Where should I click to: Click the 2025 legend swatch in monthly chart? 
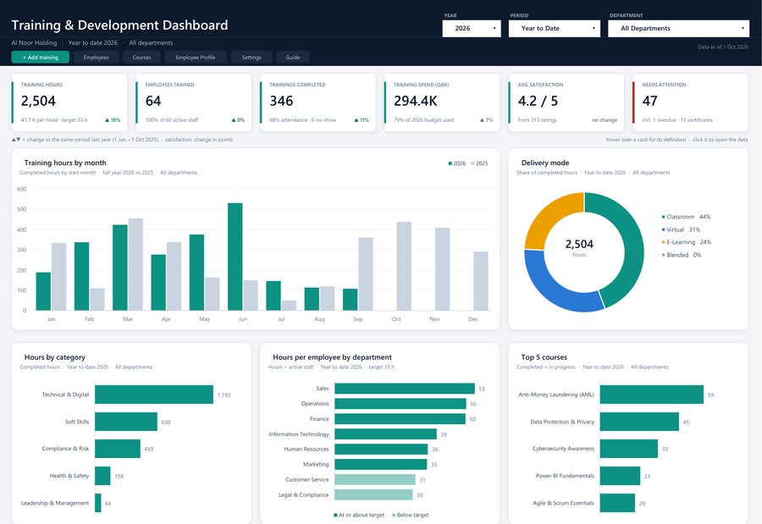pyautogui.click(x=472, y=163)
